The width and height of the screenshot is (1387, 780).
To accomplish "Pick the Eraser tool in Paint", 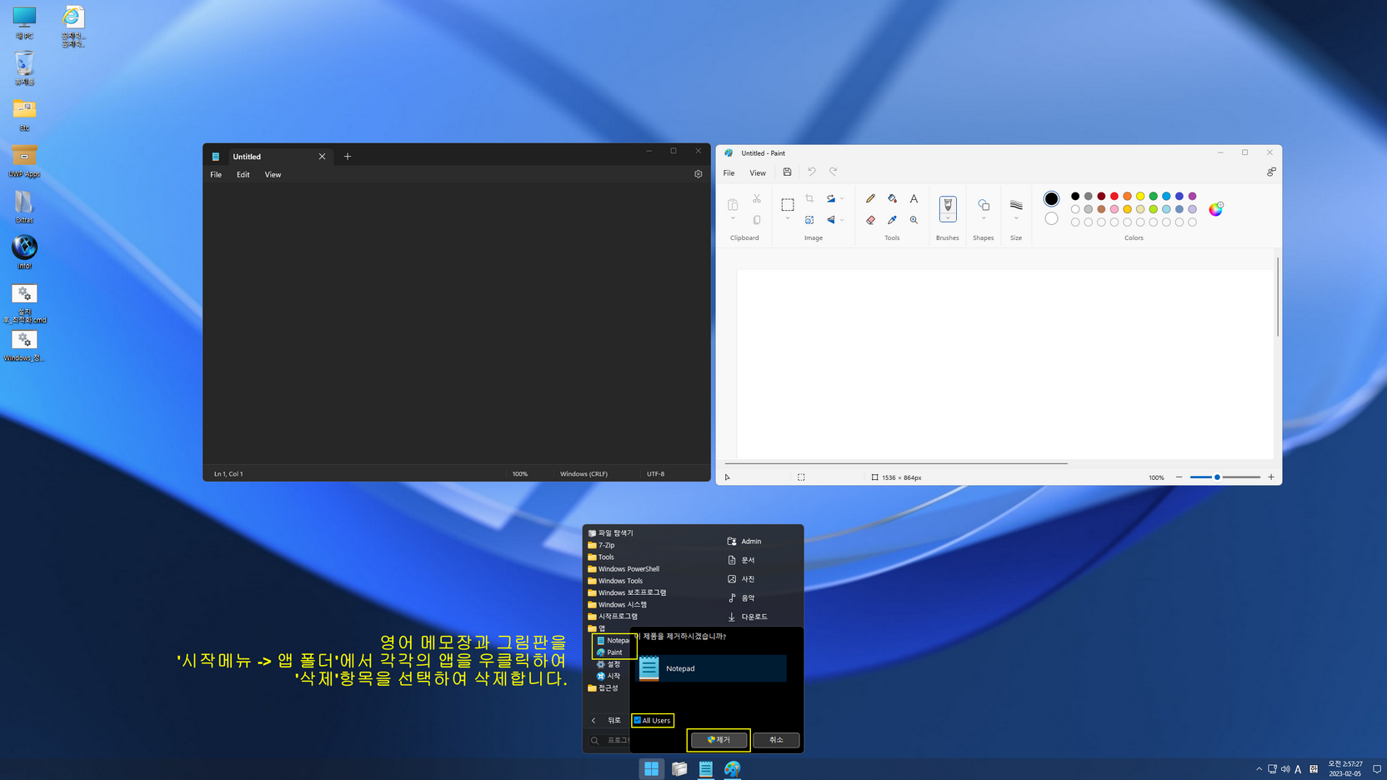I will [870, 220].
